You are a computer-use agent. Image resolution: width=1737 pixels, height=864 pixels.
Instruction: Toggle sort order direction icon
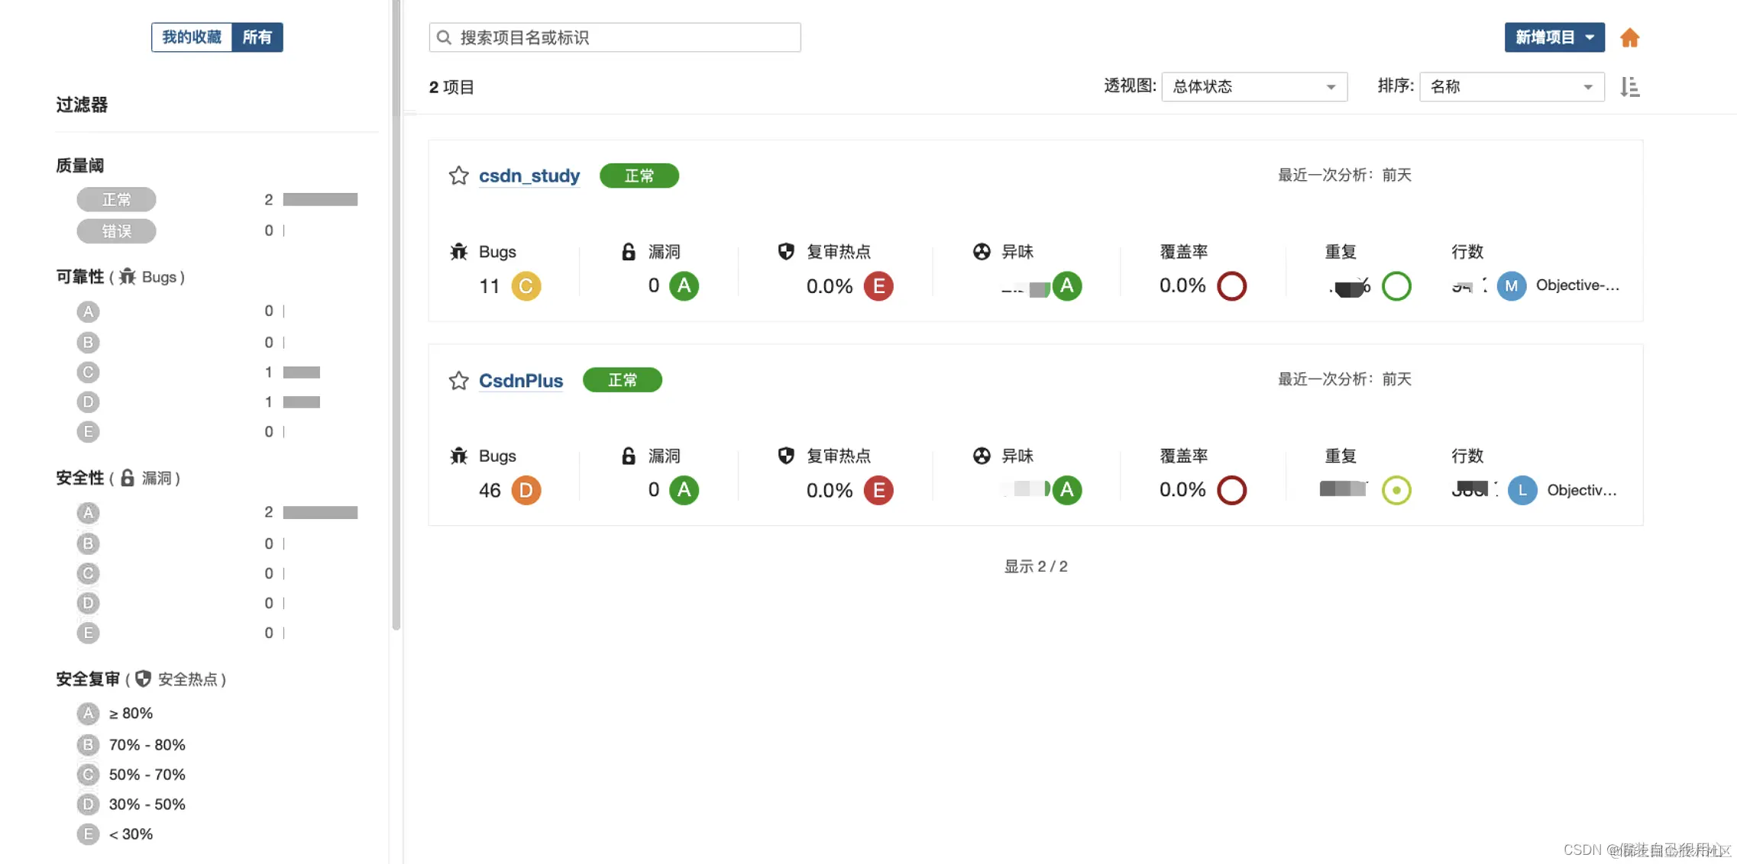[1630, 87]
